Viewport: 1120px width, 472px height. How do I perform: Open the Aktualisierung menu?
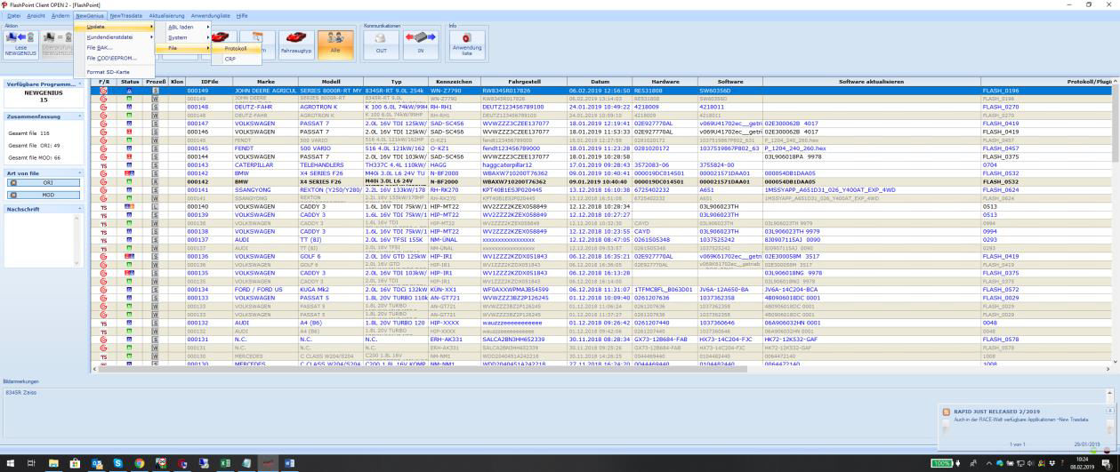tap(167, 16)
